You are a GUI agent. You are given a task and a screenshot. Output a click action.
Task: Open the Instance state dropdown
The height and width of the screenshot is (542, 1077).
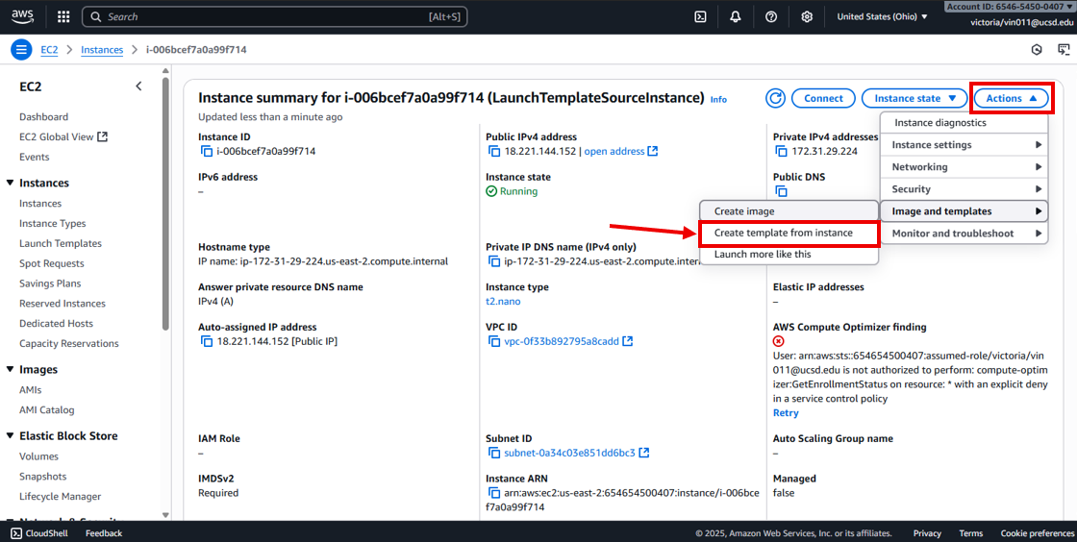(914, 98)
